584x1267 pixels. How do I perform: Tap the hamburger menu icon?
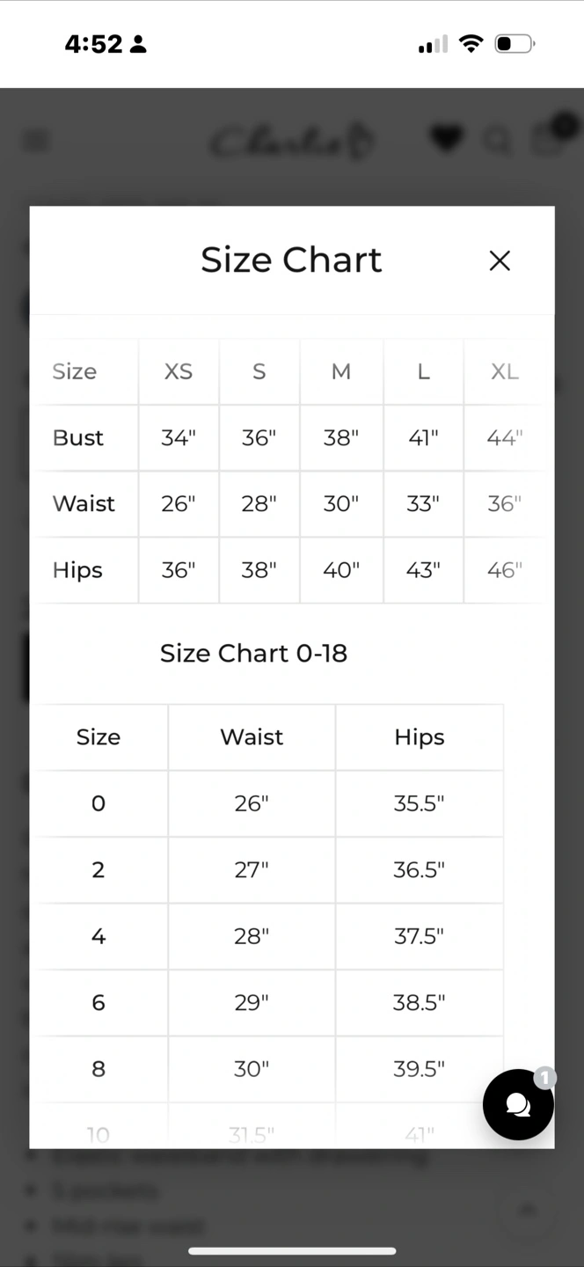(37, 141)
